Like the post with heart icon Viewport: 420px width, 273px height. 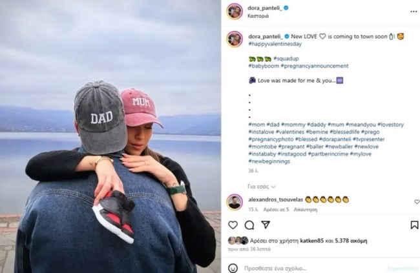tap(233, 225)
